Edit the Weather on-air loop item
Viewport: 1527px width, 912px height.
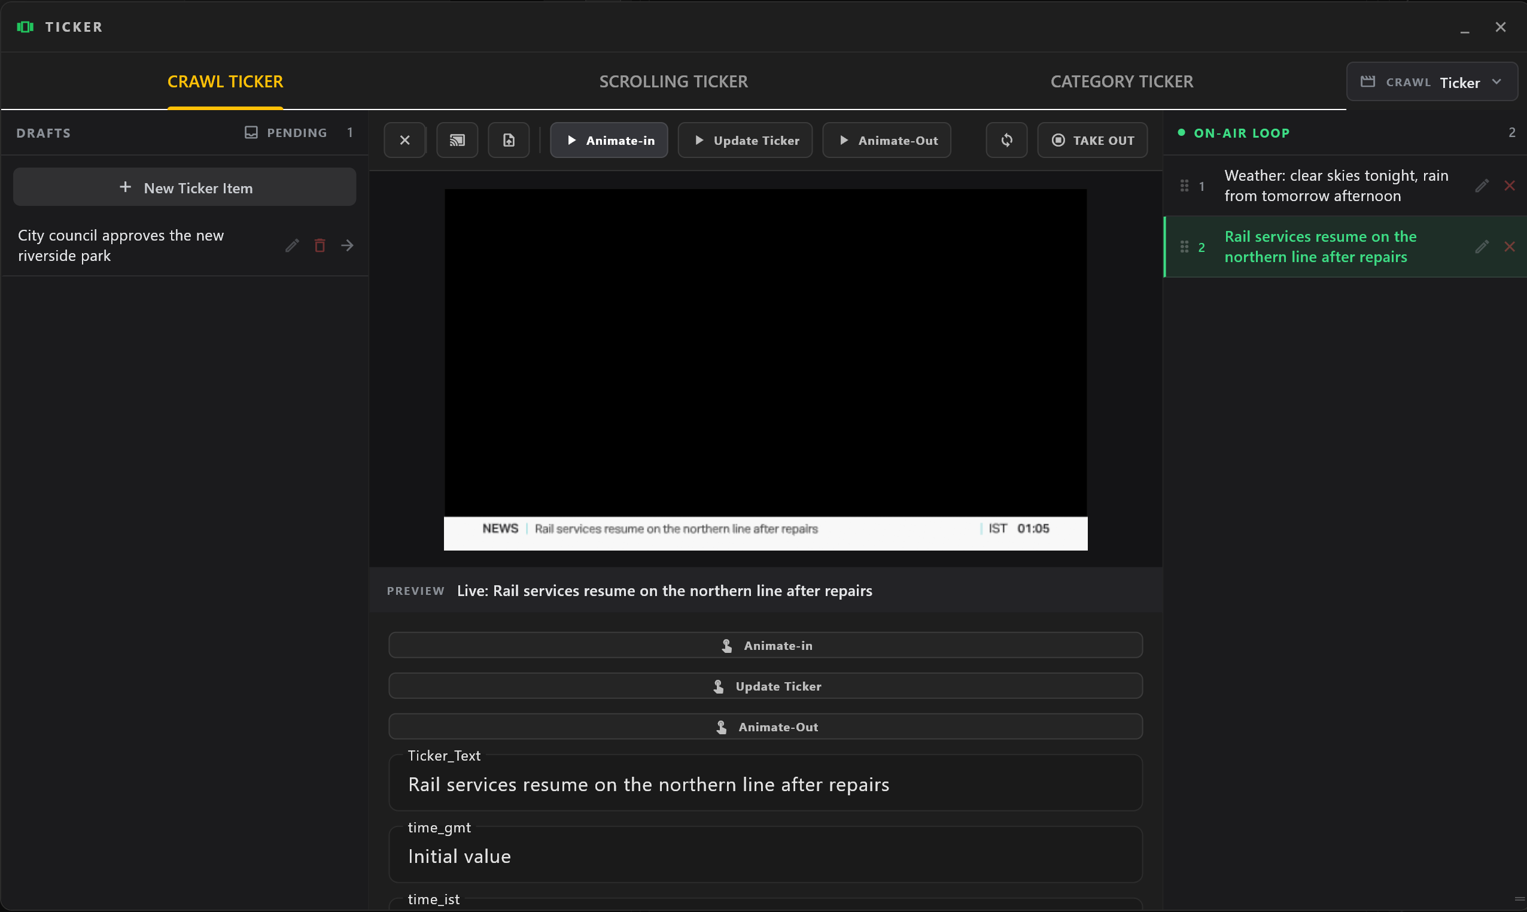[x=1482, y=186]
